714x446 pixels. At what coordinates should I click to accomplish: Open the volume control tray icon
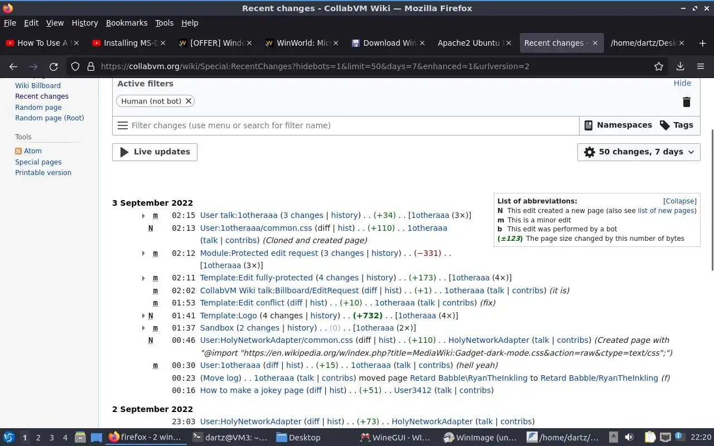629,438
